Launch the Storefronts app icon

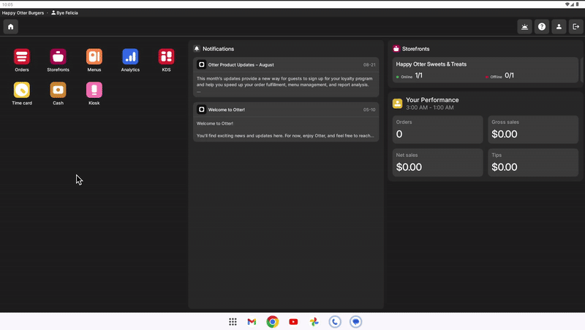click(x=58, y=57)
